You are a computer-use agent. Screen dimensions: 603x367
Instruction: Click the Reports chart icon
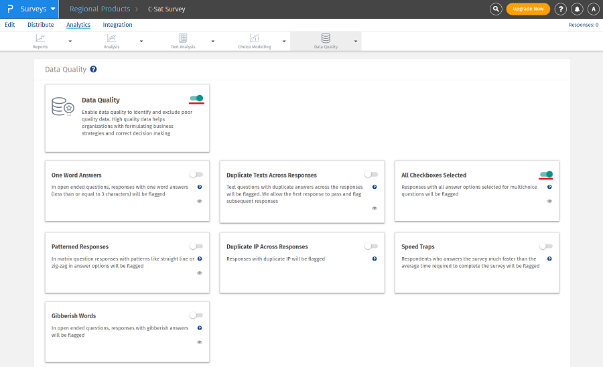click(x=41, y=39)
